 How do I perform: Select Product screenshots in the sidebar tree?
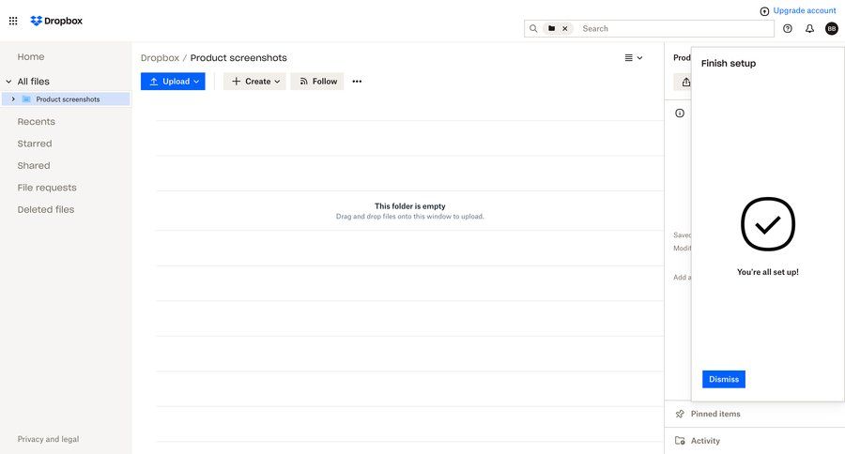[68, 99]
